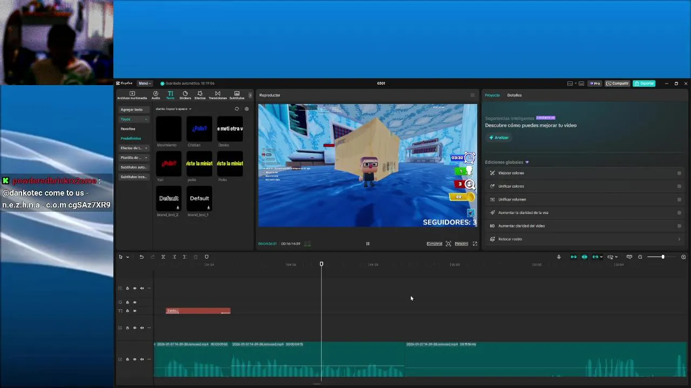Click the trash delete icon in timeline toolbar
This screenshot has height=388, width=691.
[x=195, y=257]
